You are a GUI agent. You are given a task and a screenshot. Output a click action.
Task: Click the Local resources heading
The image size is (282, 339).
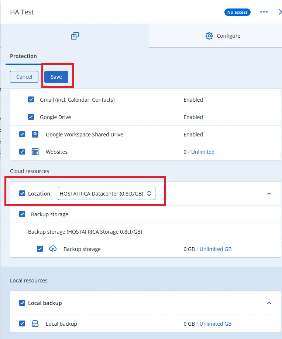(29, 281)
